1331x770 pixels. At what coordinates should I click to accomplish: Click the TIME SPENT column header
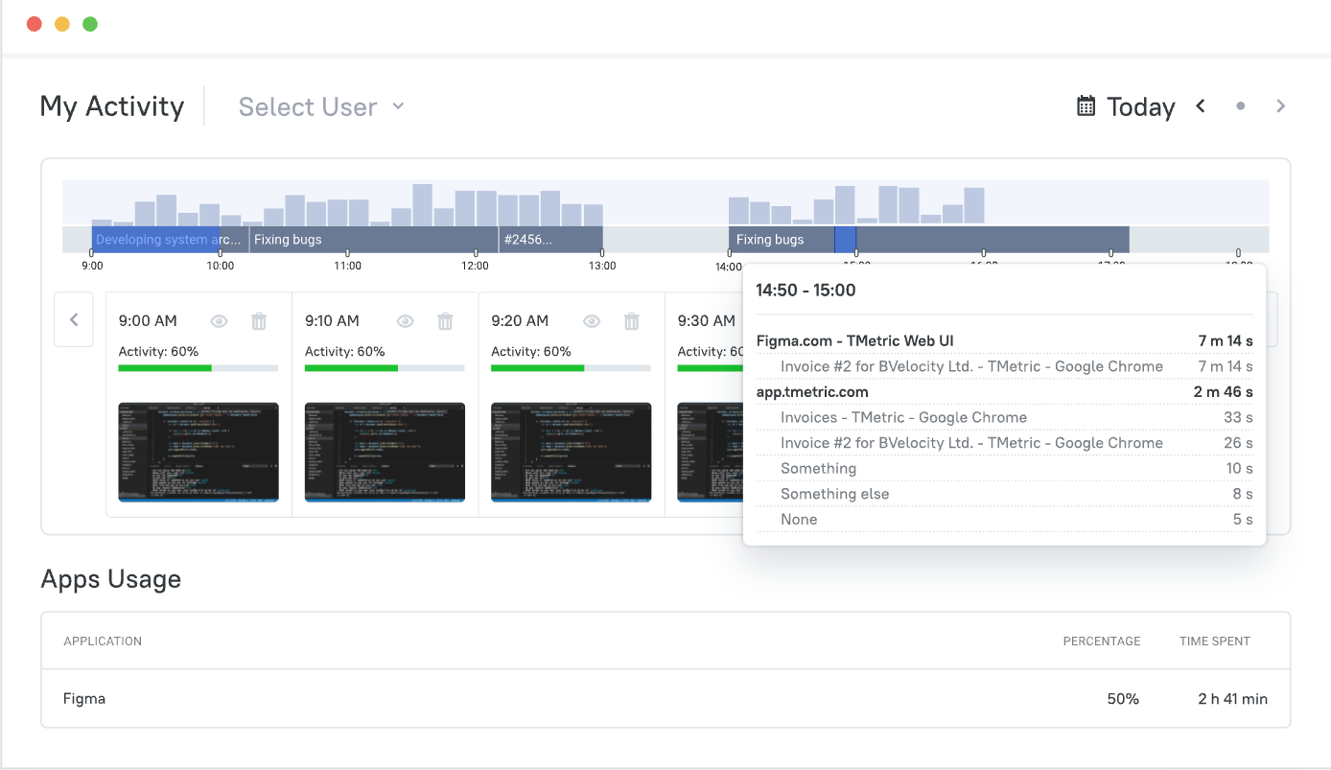(1215, 641)
